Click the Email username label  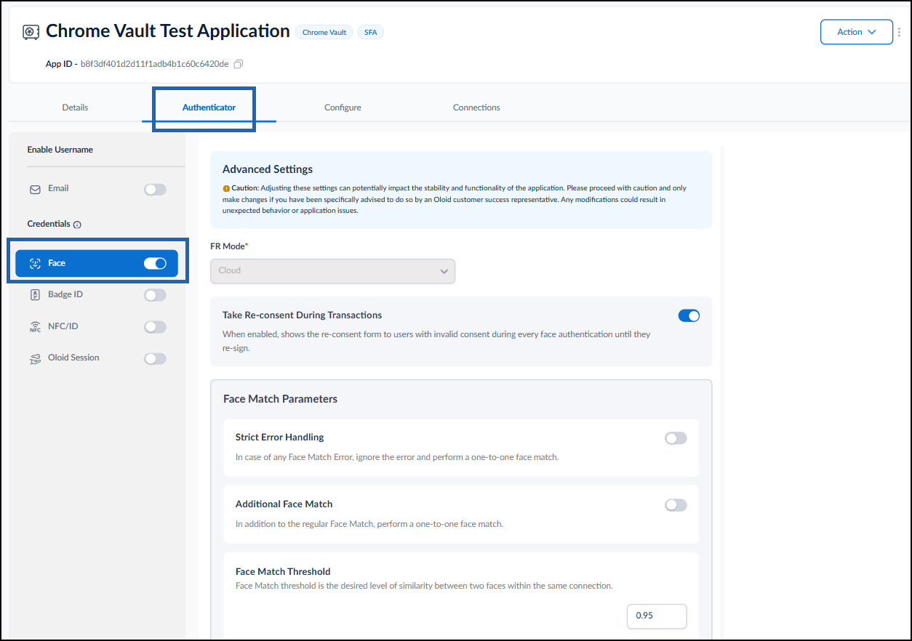pyautogui.click(x=58, y=188)
